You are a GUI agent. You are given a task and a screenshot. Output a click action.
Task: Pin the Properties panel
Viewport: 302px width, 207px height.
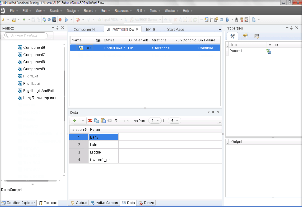pyautogui.click(x=292, y=28)
